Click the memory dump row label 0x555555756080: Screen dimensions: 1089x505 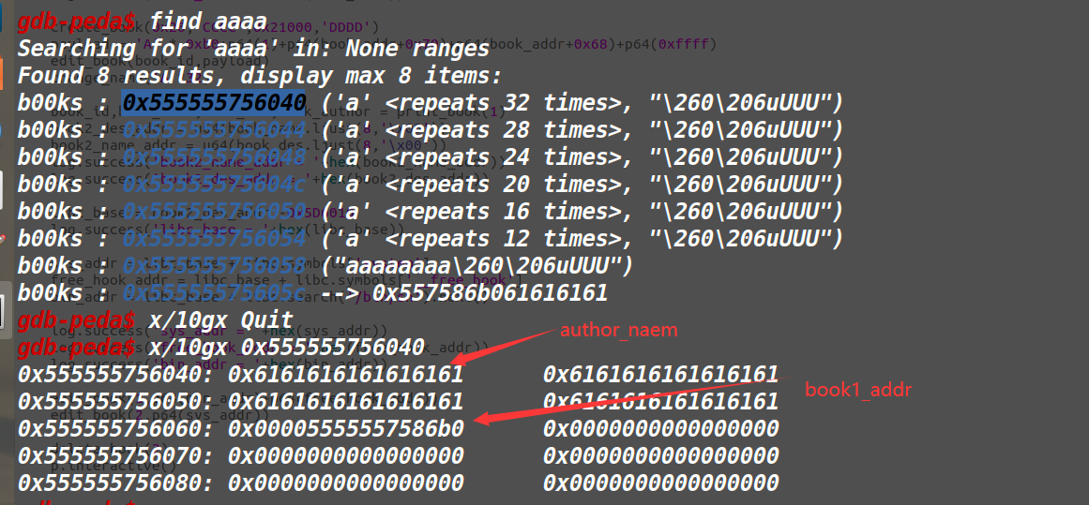coord(115,483)
